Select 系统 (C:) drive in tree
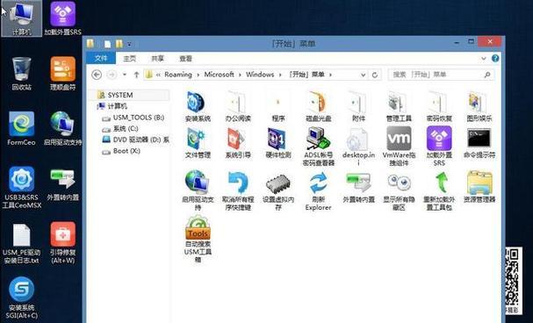Viewport: 533px width, 323px height. [x=120, y=129]
